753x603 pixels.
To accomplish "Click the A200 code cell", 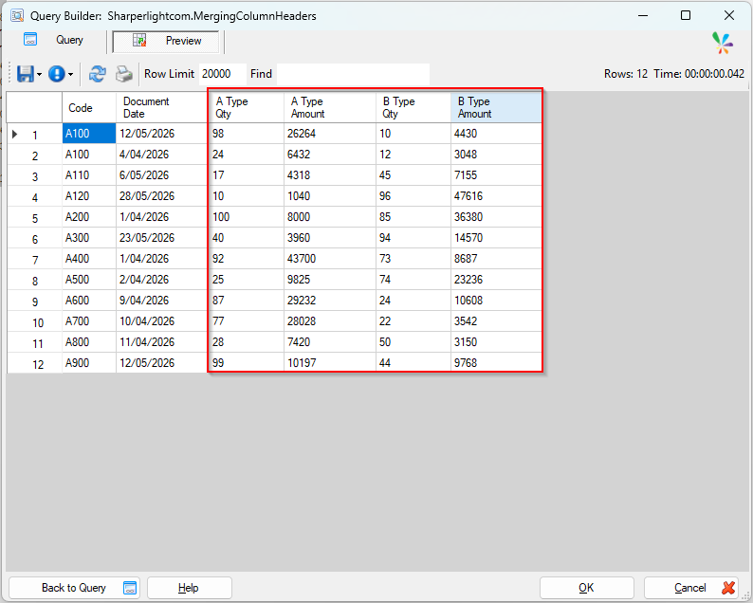I will 89,217.
